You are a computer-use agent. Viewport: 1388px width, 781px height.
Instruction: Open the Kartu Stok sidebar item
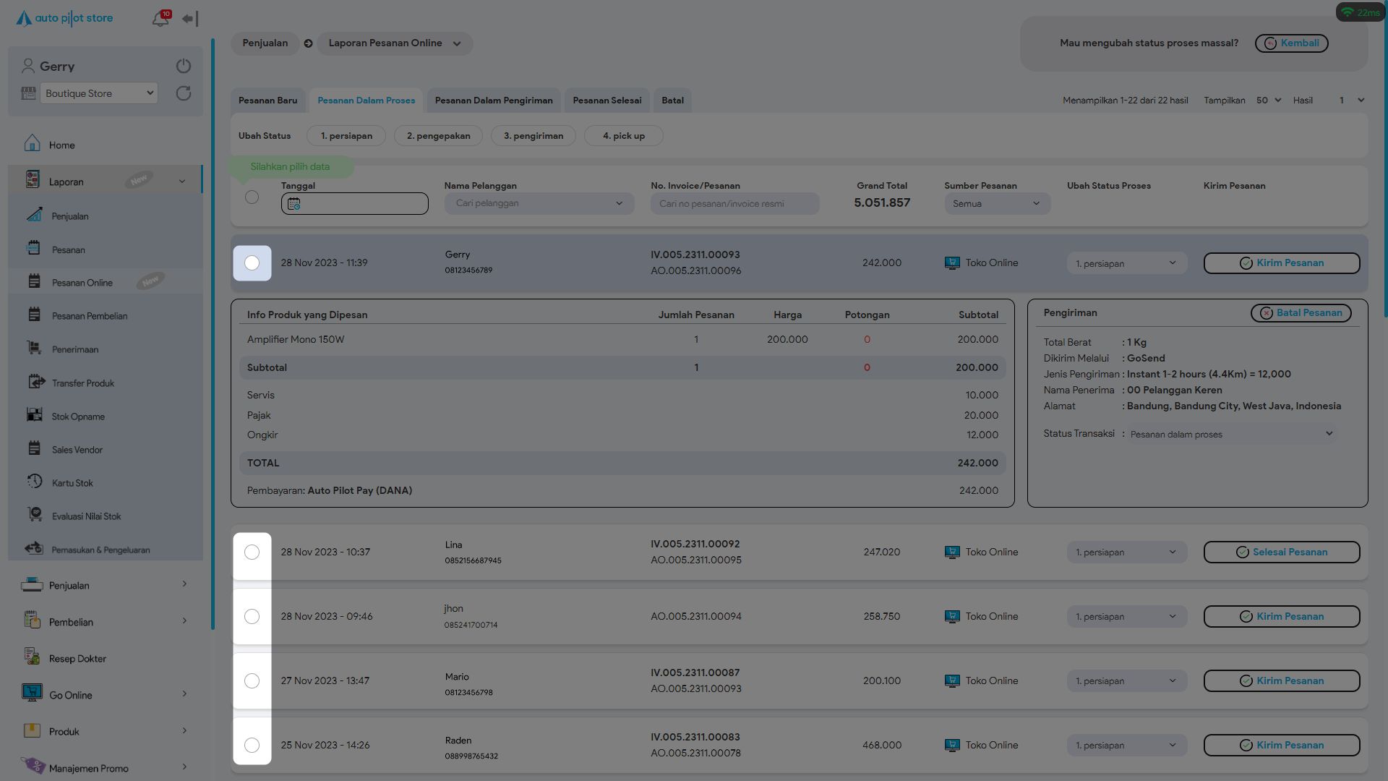click(72, 482)
